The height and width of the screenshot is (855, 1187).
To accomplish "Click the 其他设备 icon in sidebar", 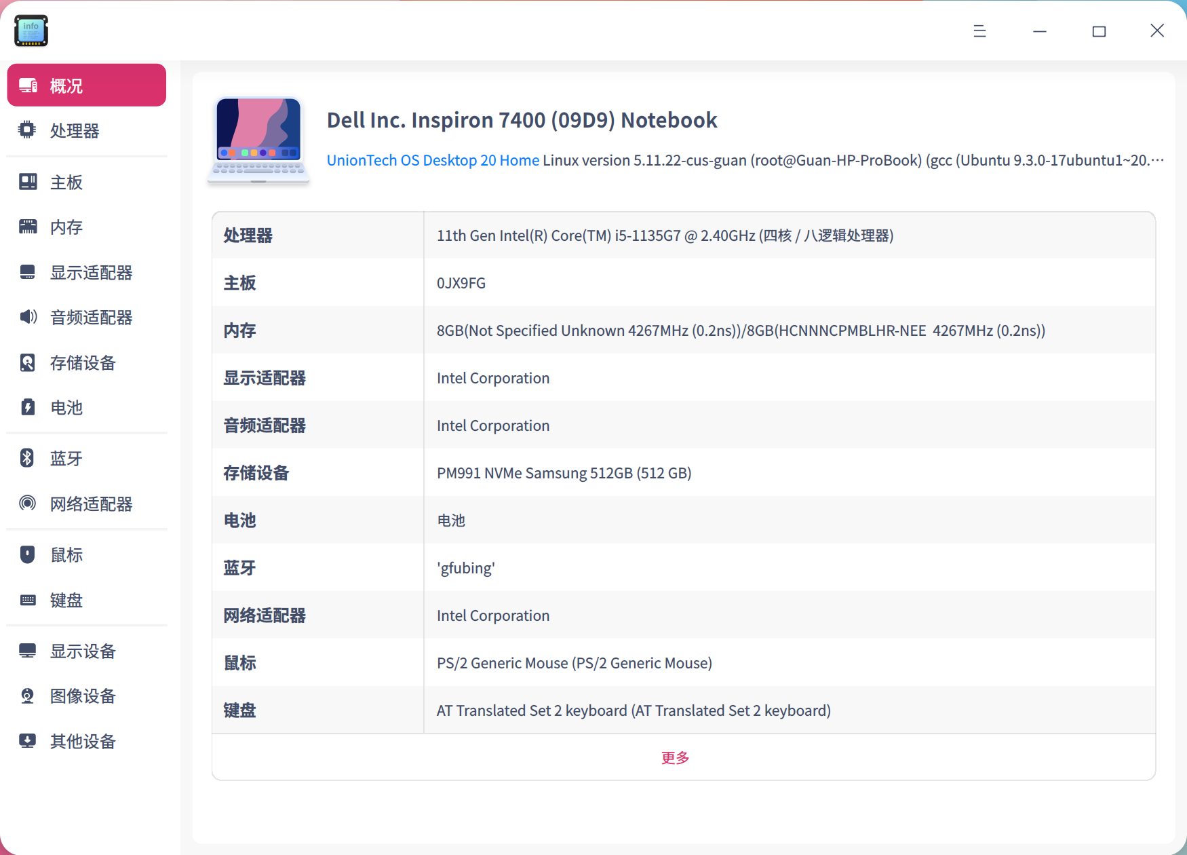I will point(28,741).
